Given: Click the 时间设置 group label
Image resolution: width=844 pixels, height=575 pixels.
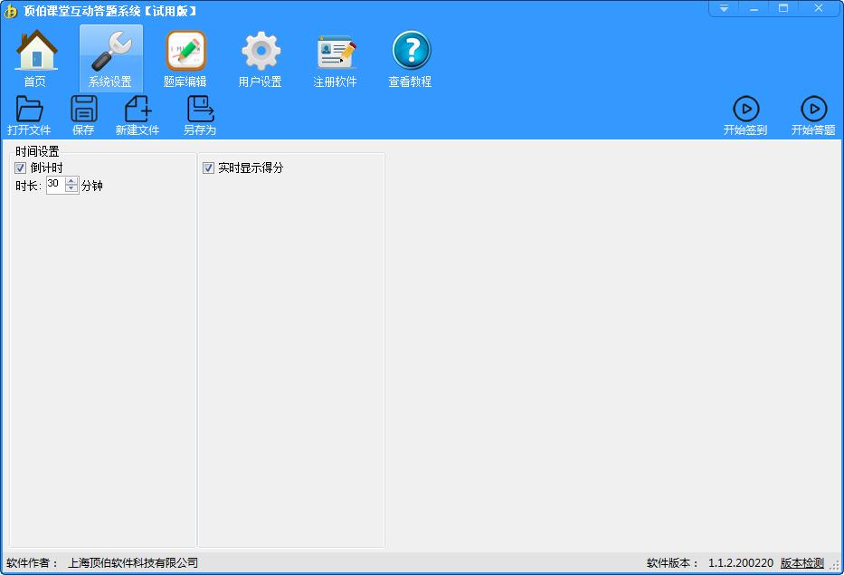Looking at the screenshot, I should [x=37, y=151].
